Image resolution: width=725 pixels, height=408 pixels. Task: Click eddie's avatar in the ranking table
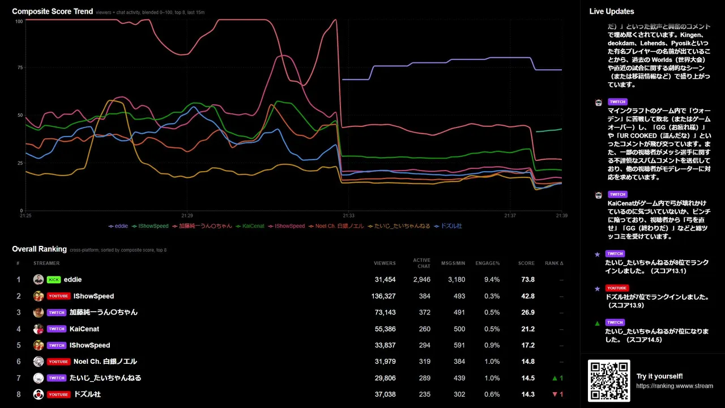coord(39,279)
